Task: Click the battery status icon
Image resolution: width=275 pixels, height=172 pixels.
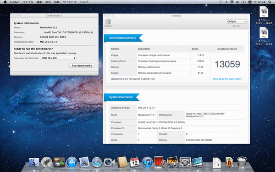Action: click(243, 2)
